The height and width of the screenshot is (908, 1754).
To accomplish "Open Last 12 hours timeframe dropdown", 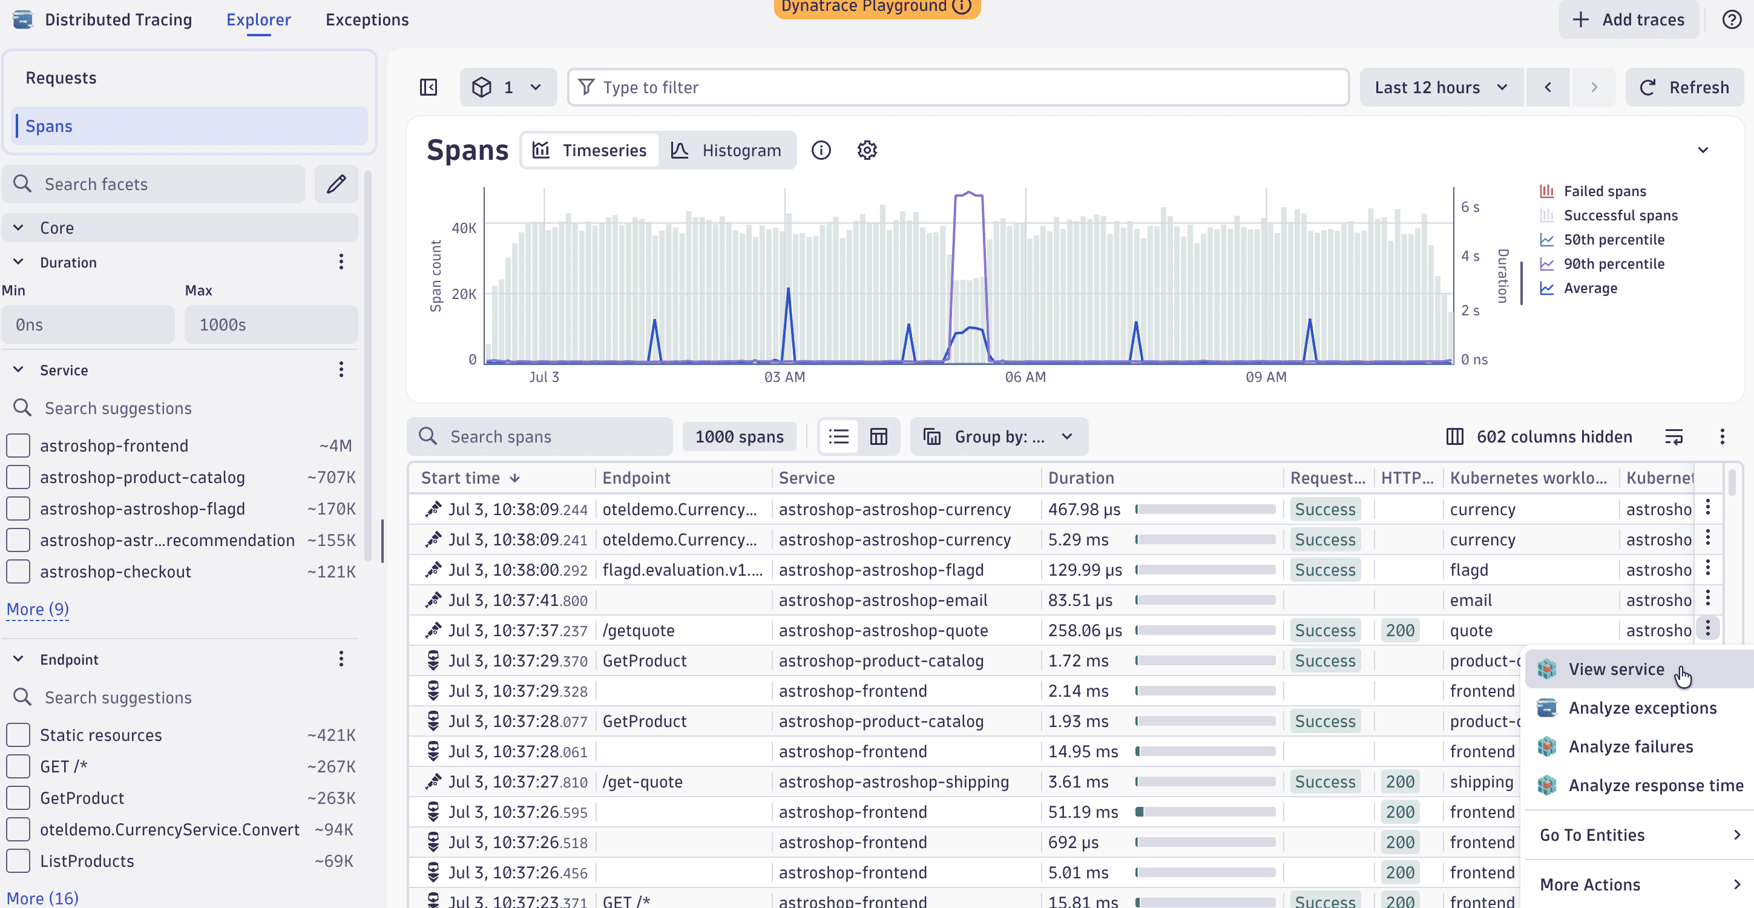I will point(1440,87).
